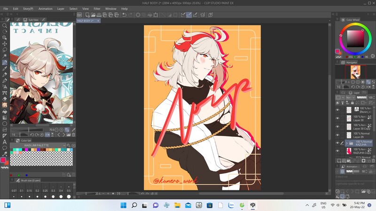Expand the KAZUHA layer folder
This screenshot has width=376, height=211.
347,143
